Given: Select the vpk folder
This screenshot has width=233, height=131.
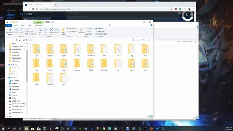Looking at the screenshot, I should tap(64, 79).
